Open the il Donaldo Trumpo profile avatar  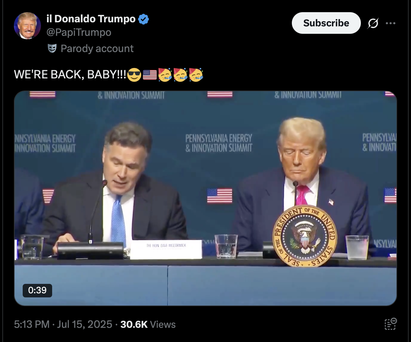27,26
